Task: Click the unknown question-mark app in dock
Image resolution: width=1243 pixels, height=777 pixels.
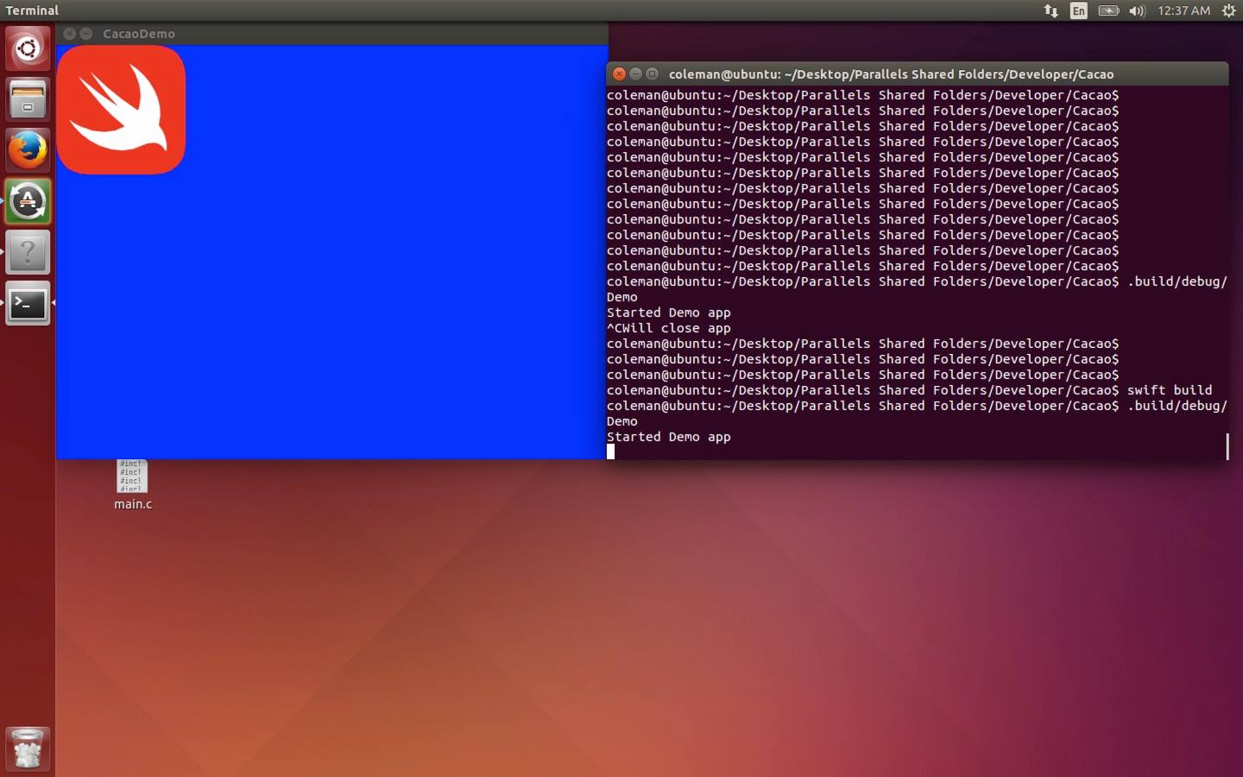Action: 28,252
